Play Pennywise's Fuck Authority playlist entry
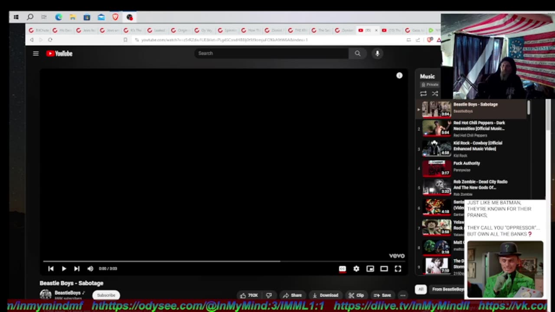Viewport: 555px width, 312px height. tap(472, 168)
